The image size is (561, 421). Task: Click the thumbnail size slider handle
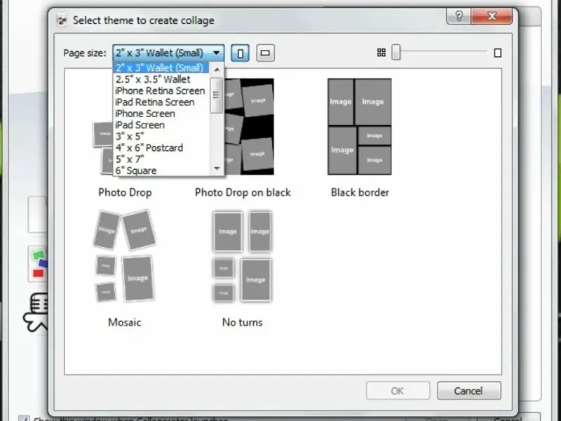pyautogui.click(x=396, y=53)
